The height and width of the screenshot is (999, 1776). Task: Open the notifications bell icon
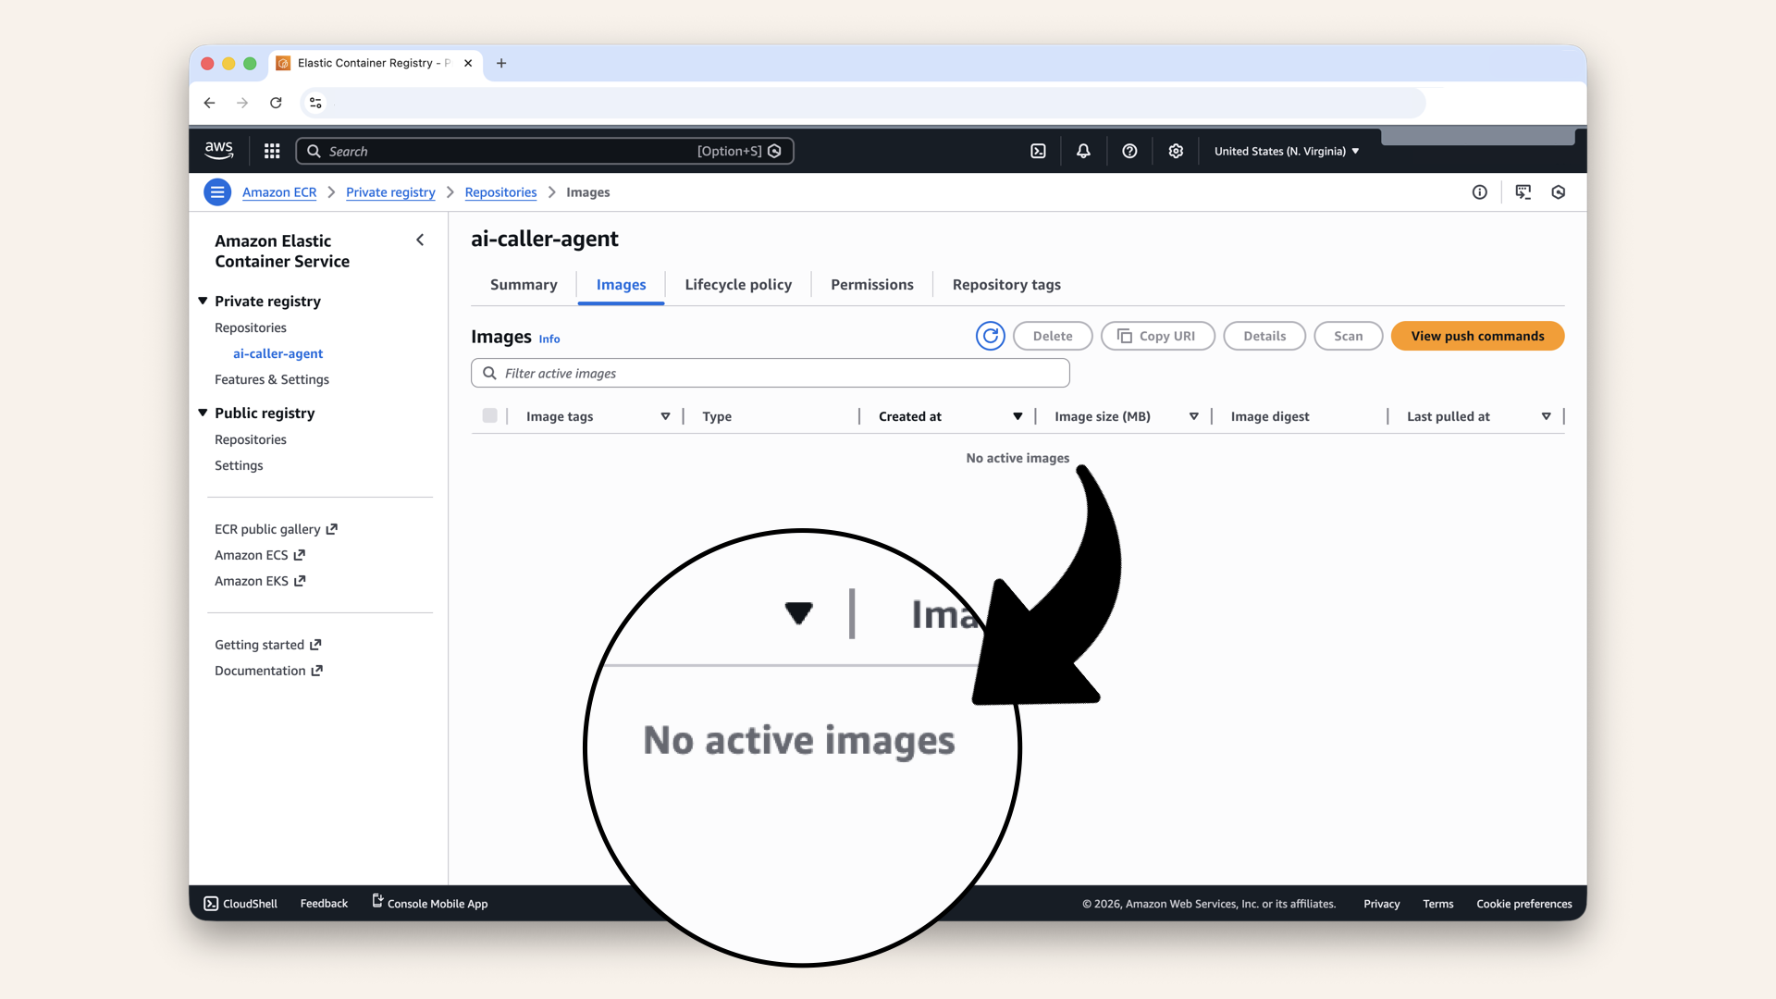1082,151
